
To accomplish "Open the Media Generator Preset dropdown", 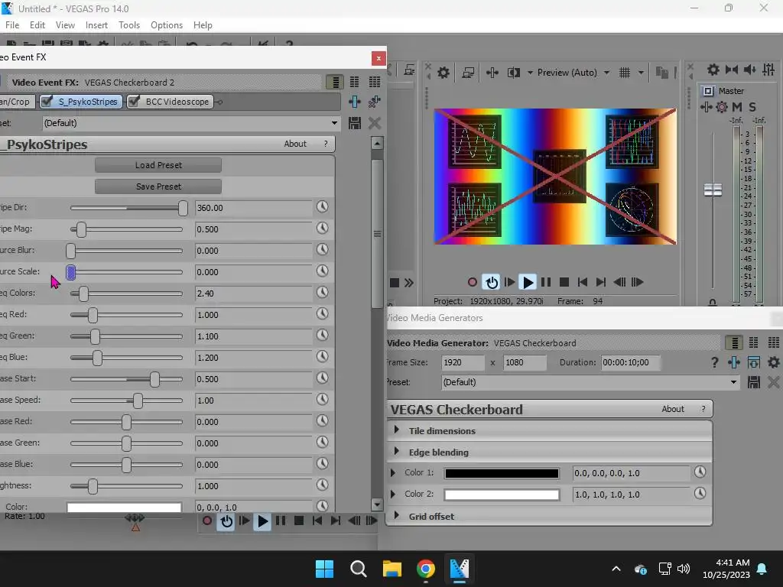I will pos(733,382).
